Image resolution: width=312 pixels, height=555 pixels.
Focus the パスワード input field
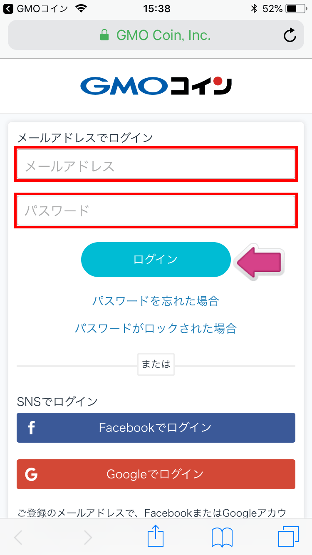(156, 211)
